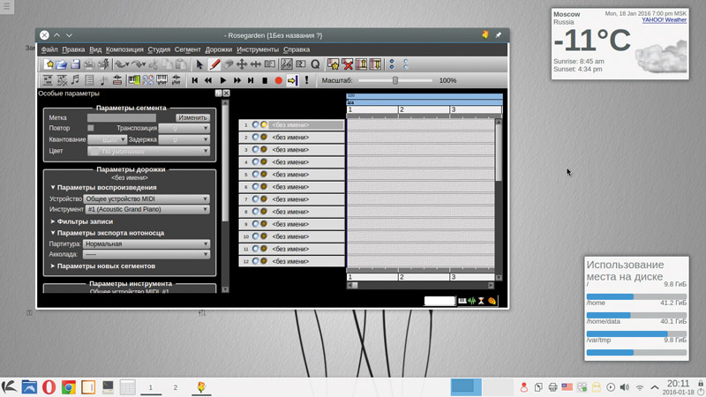Open the Инструмент Acoustic Grand Piano dropdown
This screenshot has width=706, height=397.
[147, 209]
